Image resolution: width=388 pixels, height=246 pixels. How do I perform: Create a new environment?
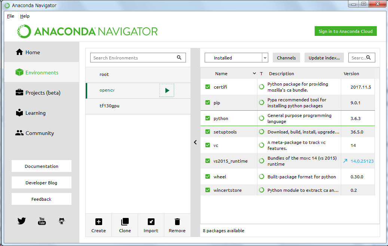pyautogui.click(x=98, y=225)
